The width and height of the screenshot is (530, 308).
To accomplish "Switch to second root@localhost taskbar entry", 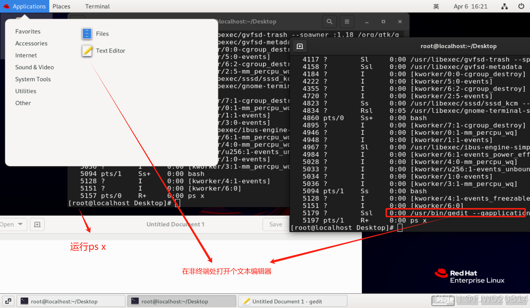I will 182,301.
